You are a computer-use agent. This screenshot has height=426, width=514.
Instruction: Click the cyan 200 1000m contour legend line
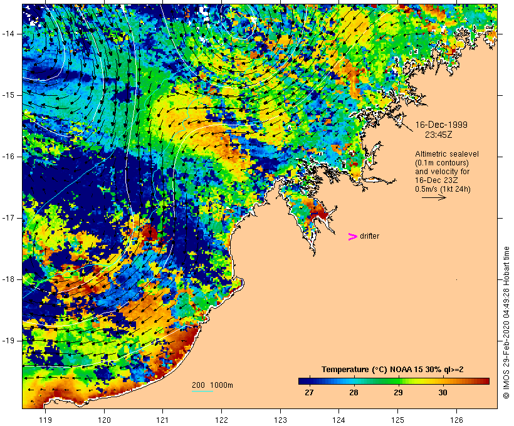pos(202,391)
